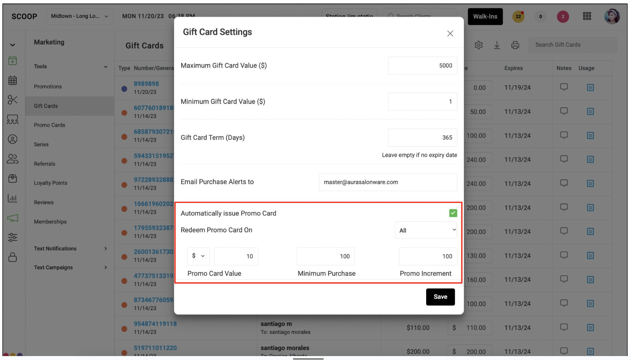Viewport: 631px width, 360px height.
Task: Open Redeem Promo Card On dropdown
Action: point(426,230)
